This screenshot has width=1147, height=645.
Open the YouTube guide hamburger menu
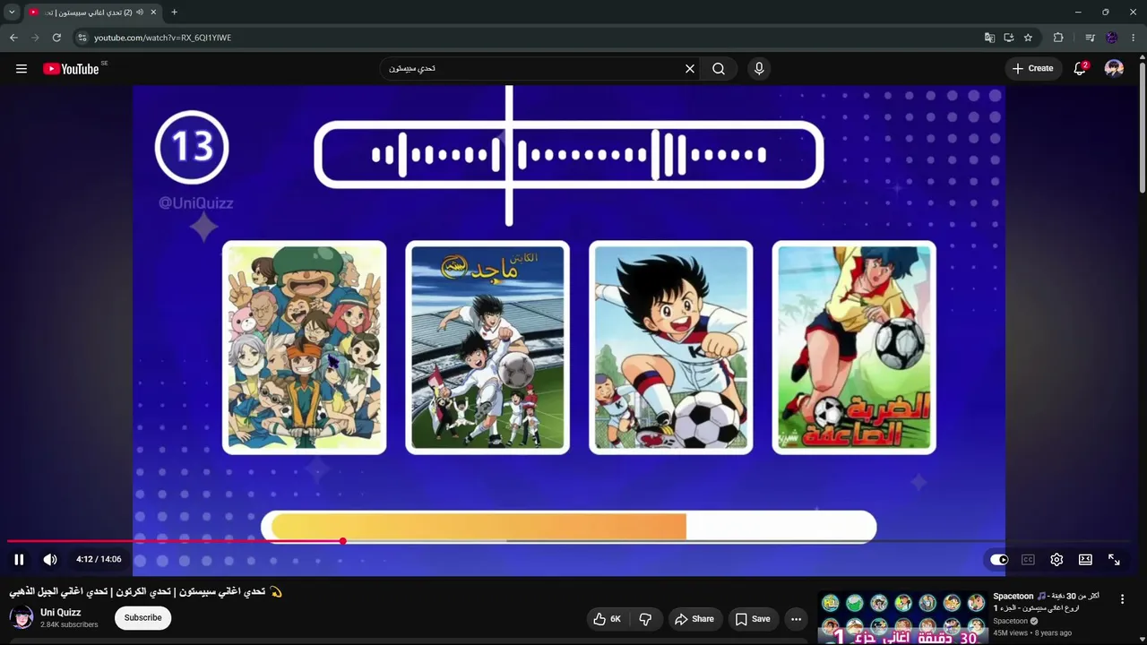[22, 69]
